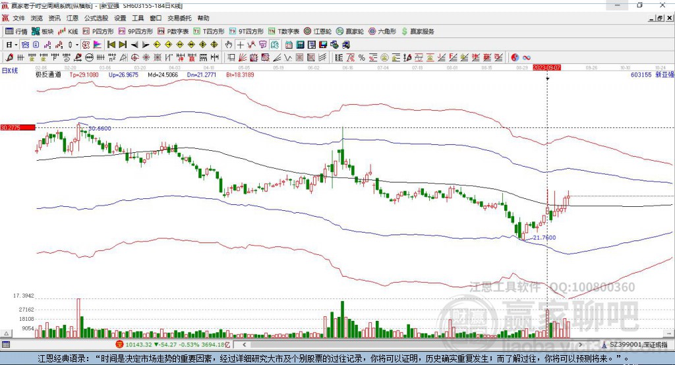The height and width of the screenshot is (365, 675).
Task: Open the 交易委托 menu
Action: pos(179,18)
